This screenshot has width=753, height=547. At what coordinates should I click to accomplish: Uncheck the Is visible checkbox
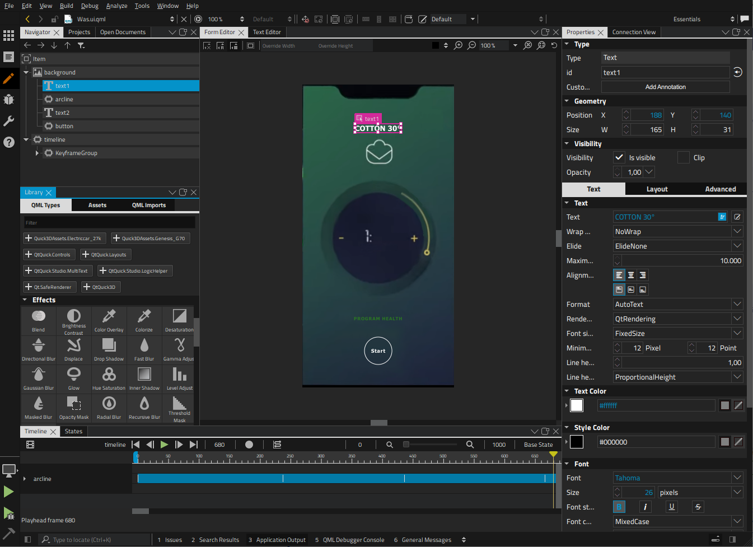619,157
